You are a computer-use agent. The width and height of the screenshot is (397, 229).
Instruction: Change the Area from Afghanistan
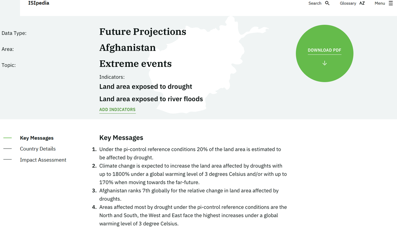pyautogui.click(x=127, y=48)
